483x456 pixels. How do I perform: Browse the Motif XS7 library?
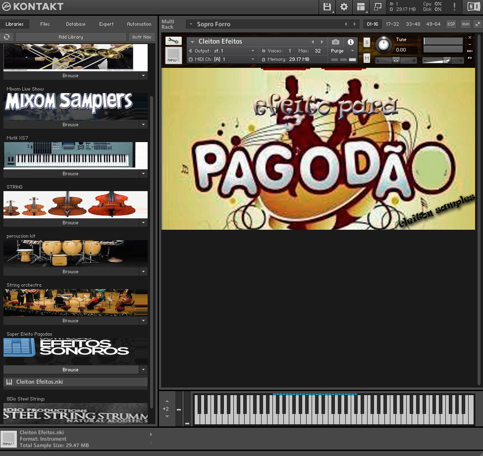point(71,173)
